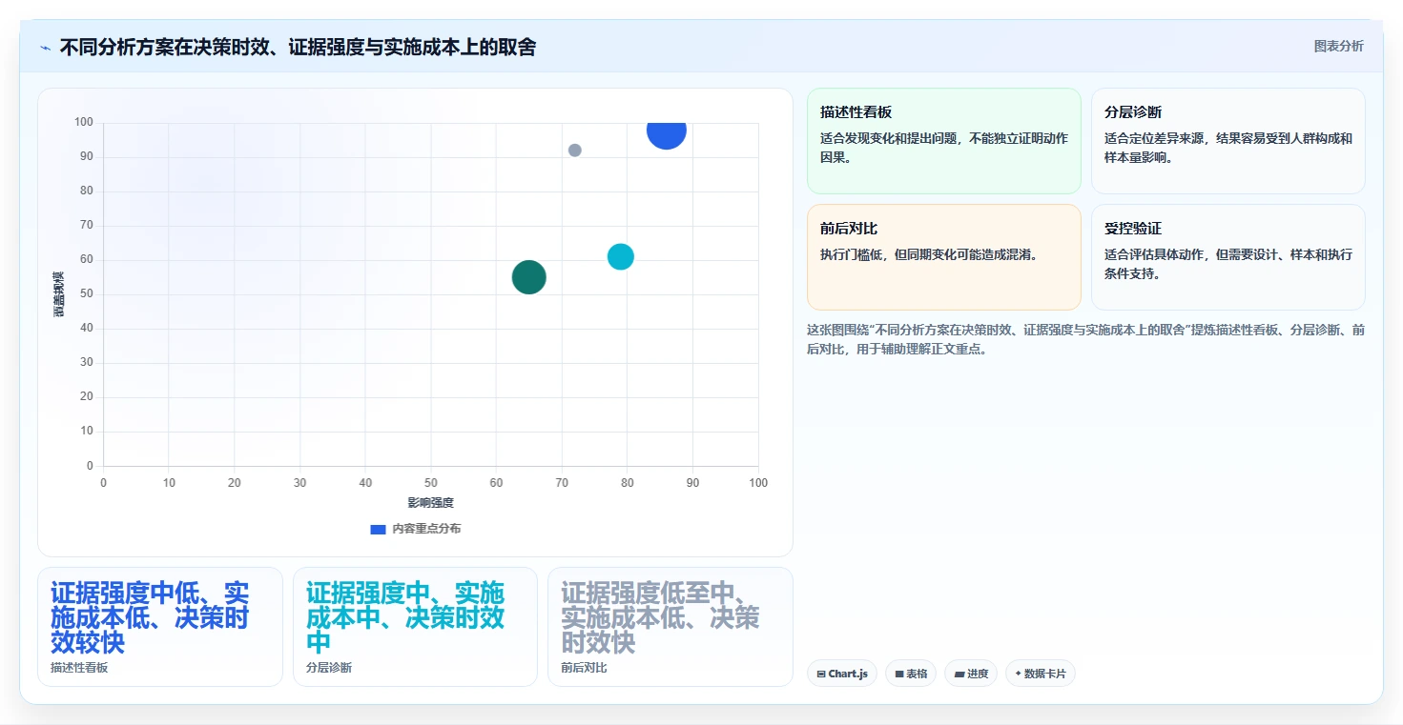Click the blue stat card labeled 描述性看板

coord(160,627)
